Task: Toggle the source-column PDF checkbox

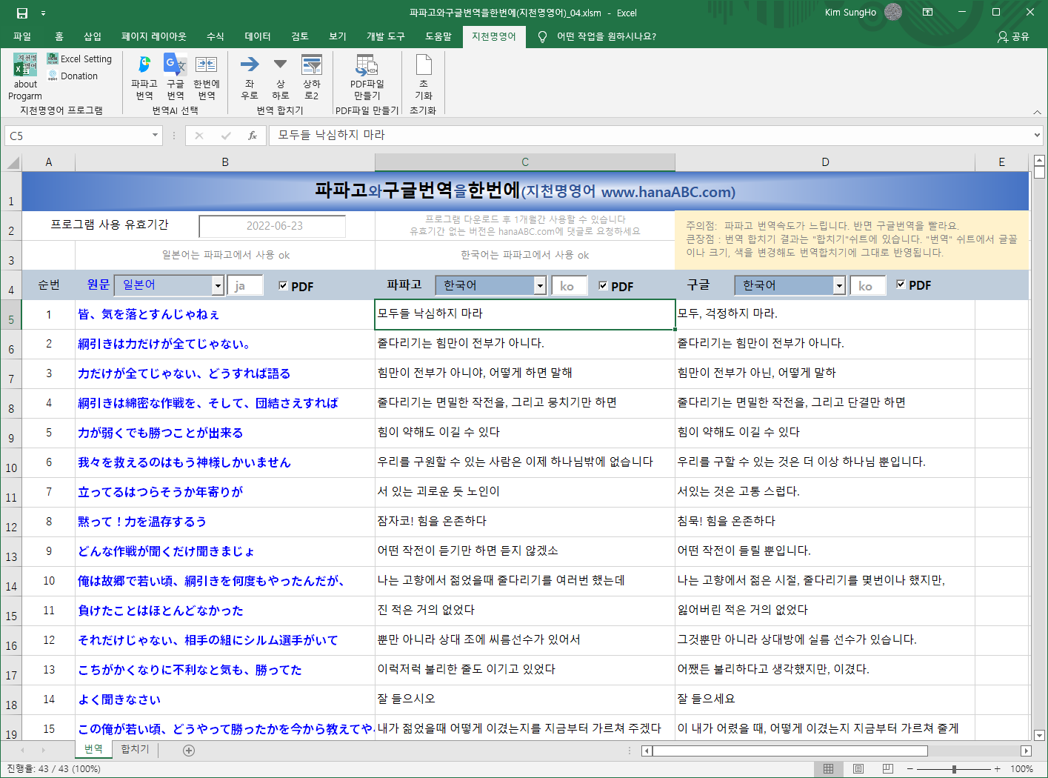Action: (x=283, y=285)
